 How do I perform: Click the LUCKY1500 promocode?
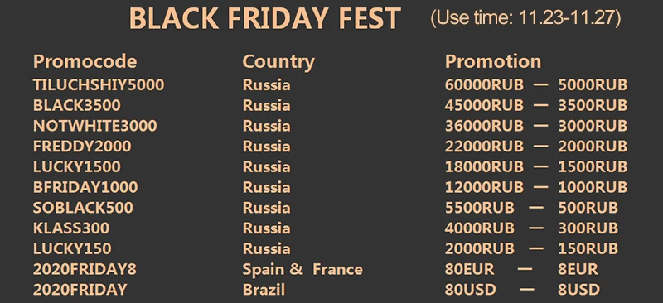tap(77, 166)
